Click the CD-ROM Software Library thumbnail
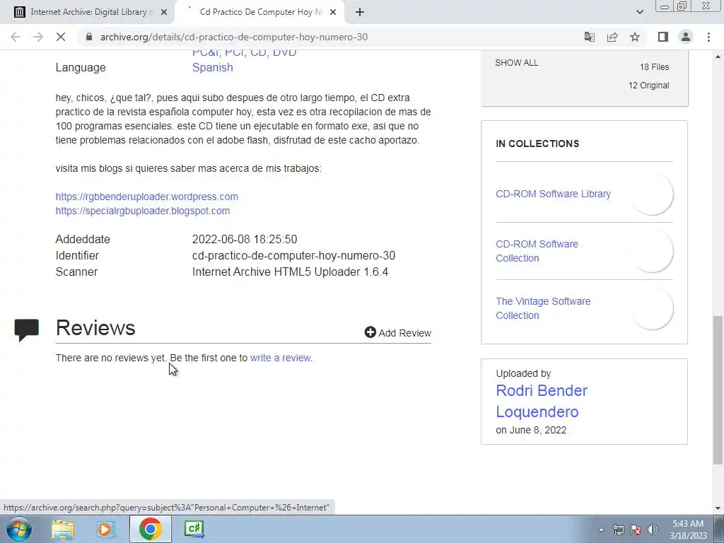The image size is (724, 543). coord(652,194)
